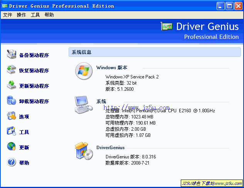Click the 系统类型: 32 bit line

[x=121, y=83]
